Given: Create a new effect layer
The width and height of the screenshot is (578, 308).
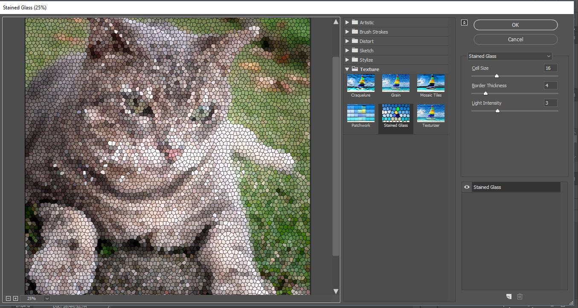Looking at the screenshot, I should (x=508, y=297).
